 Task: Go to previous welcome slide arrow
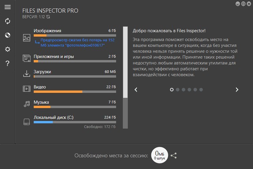(x=136, y=90)
